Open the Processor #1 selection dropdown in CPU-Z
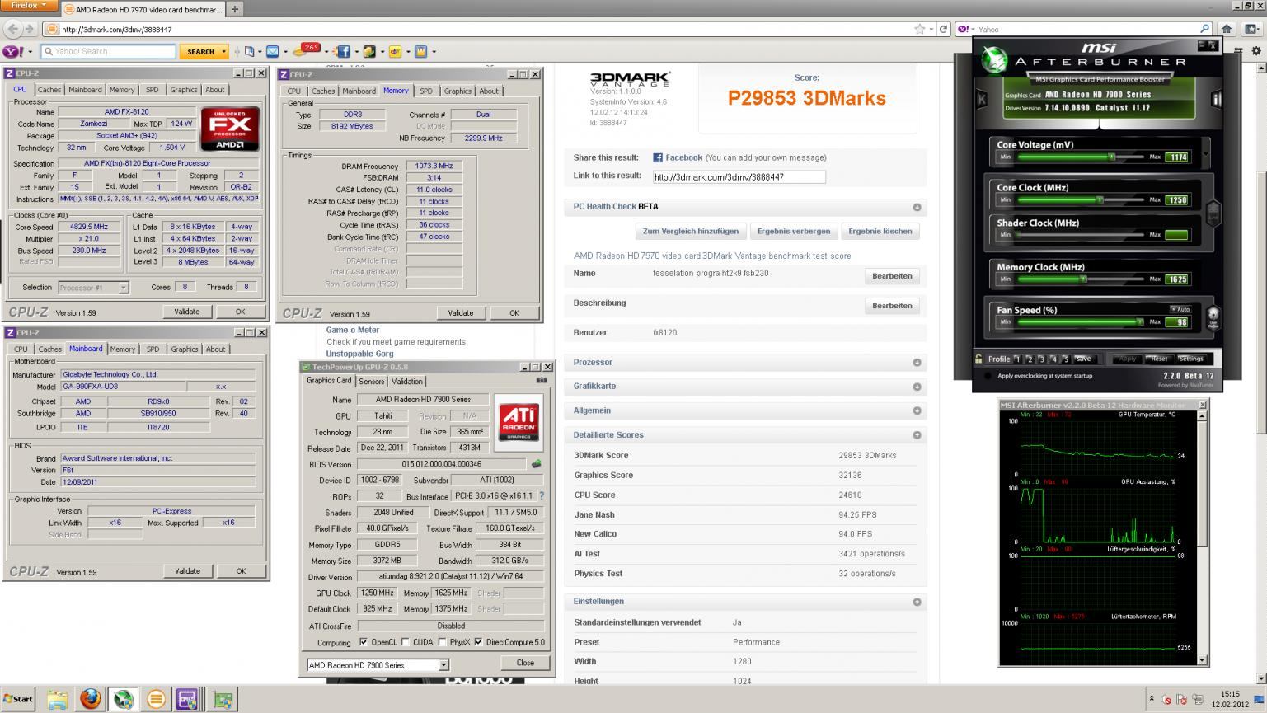This screenshot has width=1267, height=713. pyautogui.click(x=123, y=288)
